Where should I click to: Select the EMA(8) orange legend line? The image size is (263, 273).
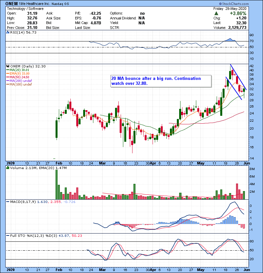coord(8,74)
